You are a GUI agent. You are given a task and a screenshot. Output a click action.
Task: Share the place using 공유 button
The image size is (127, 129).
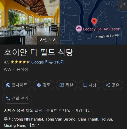[112, 85]
